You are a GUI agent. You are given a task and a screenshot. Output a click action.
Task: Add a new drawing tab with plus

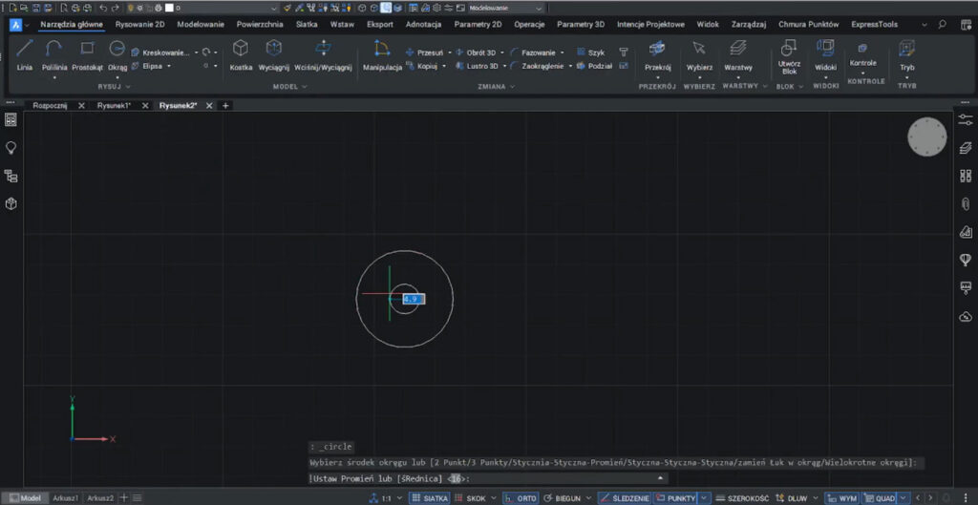[x=225, y=105]
